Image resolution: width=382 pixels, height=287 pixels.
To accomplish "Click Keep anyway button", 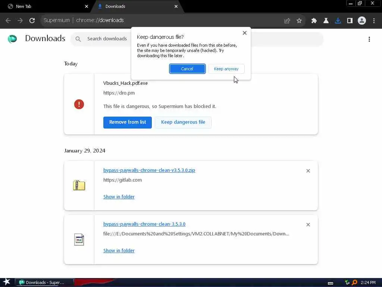I will [x=226, y=69].
